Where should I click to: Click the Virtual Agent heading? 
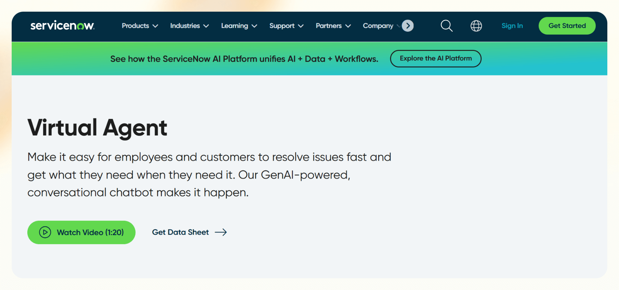[97, 128]
